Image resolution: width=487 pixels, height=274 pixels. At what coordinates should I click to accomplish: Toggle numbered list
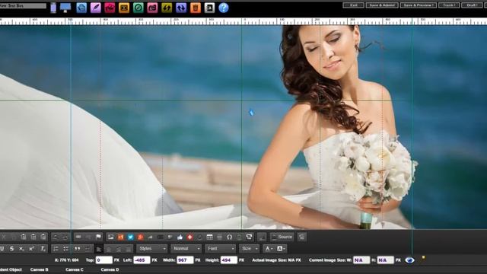click(x=56, y=249)
